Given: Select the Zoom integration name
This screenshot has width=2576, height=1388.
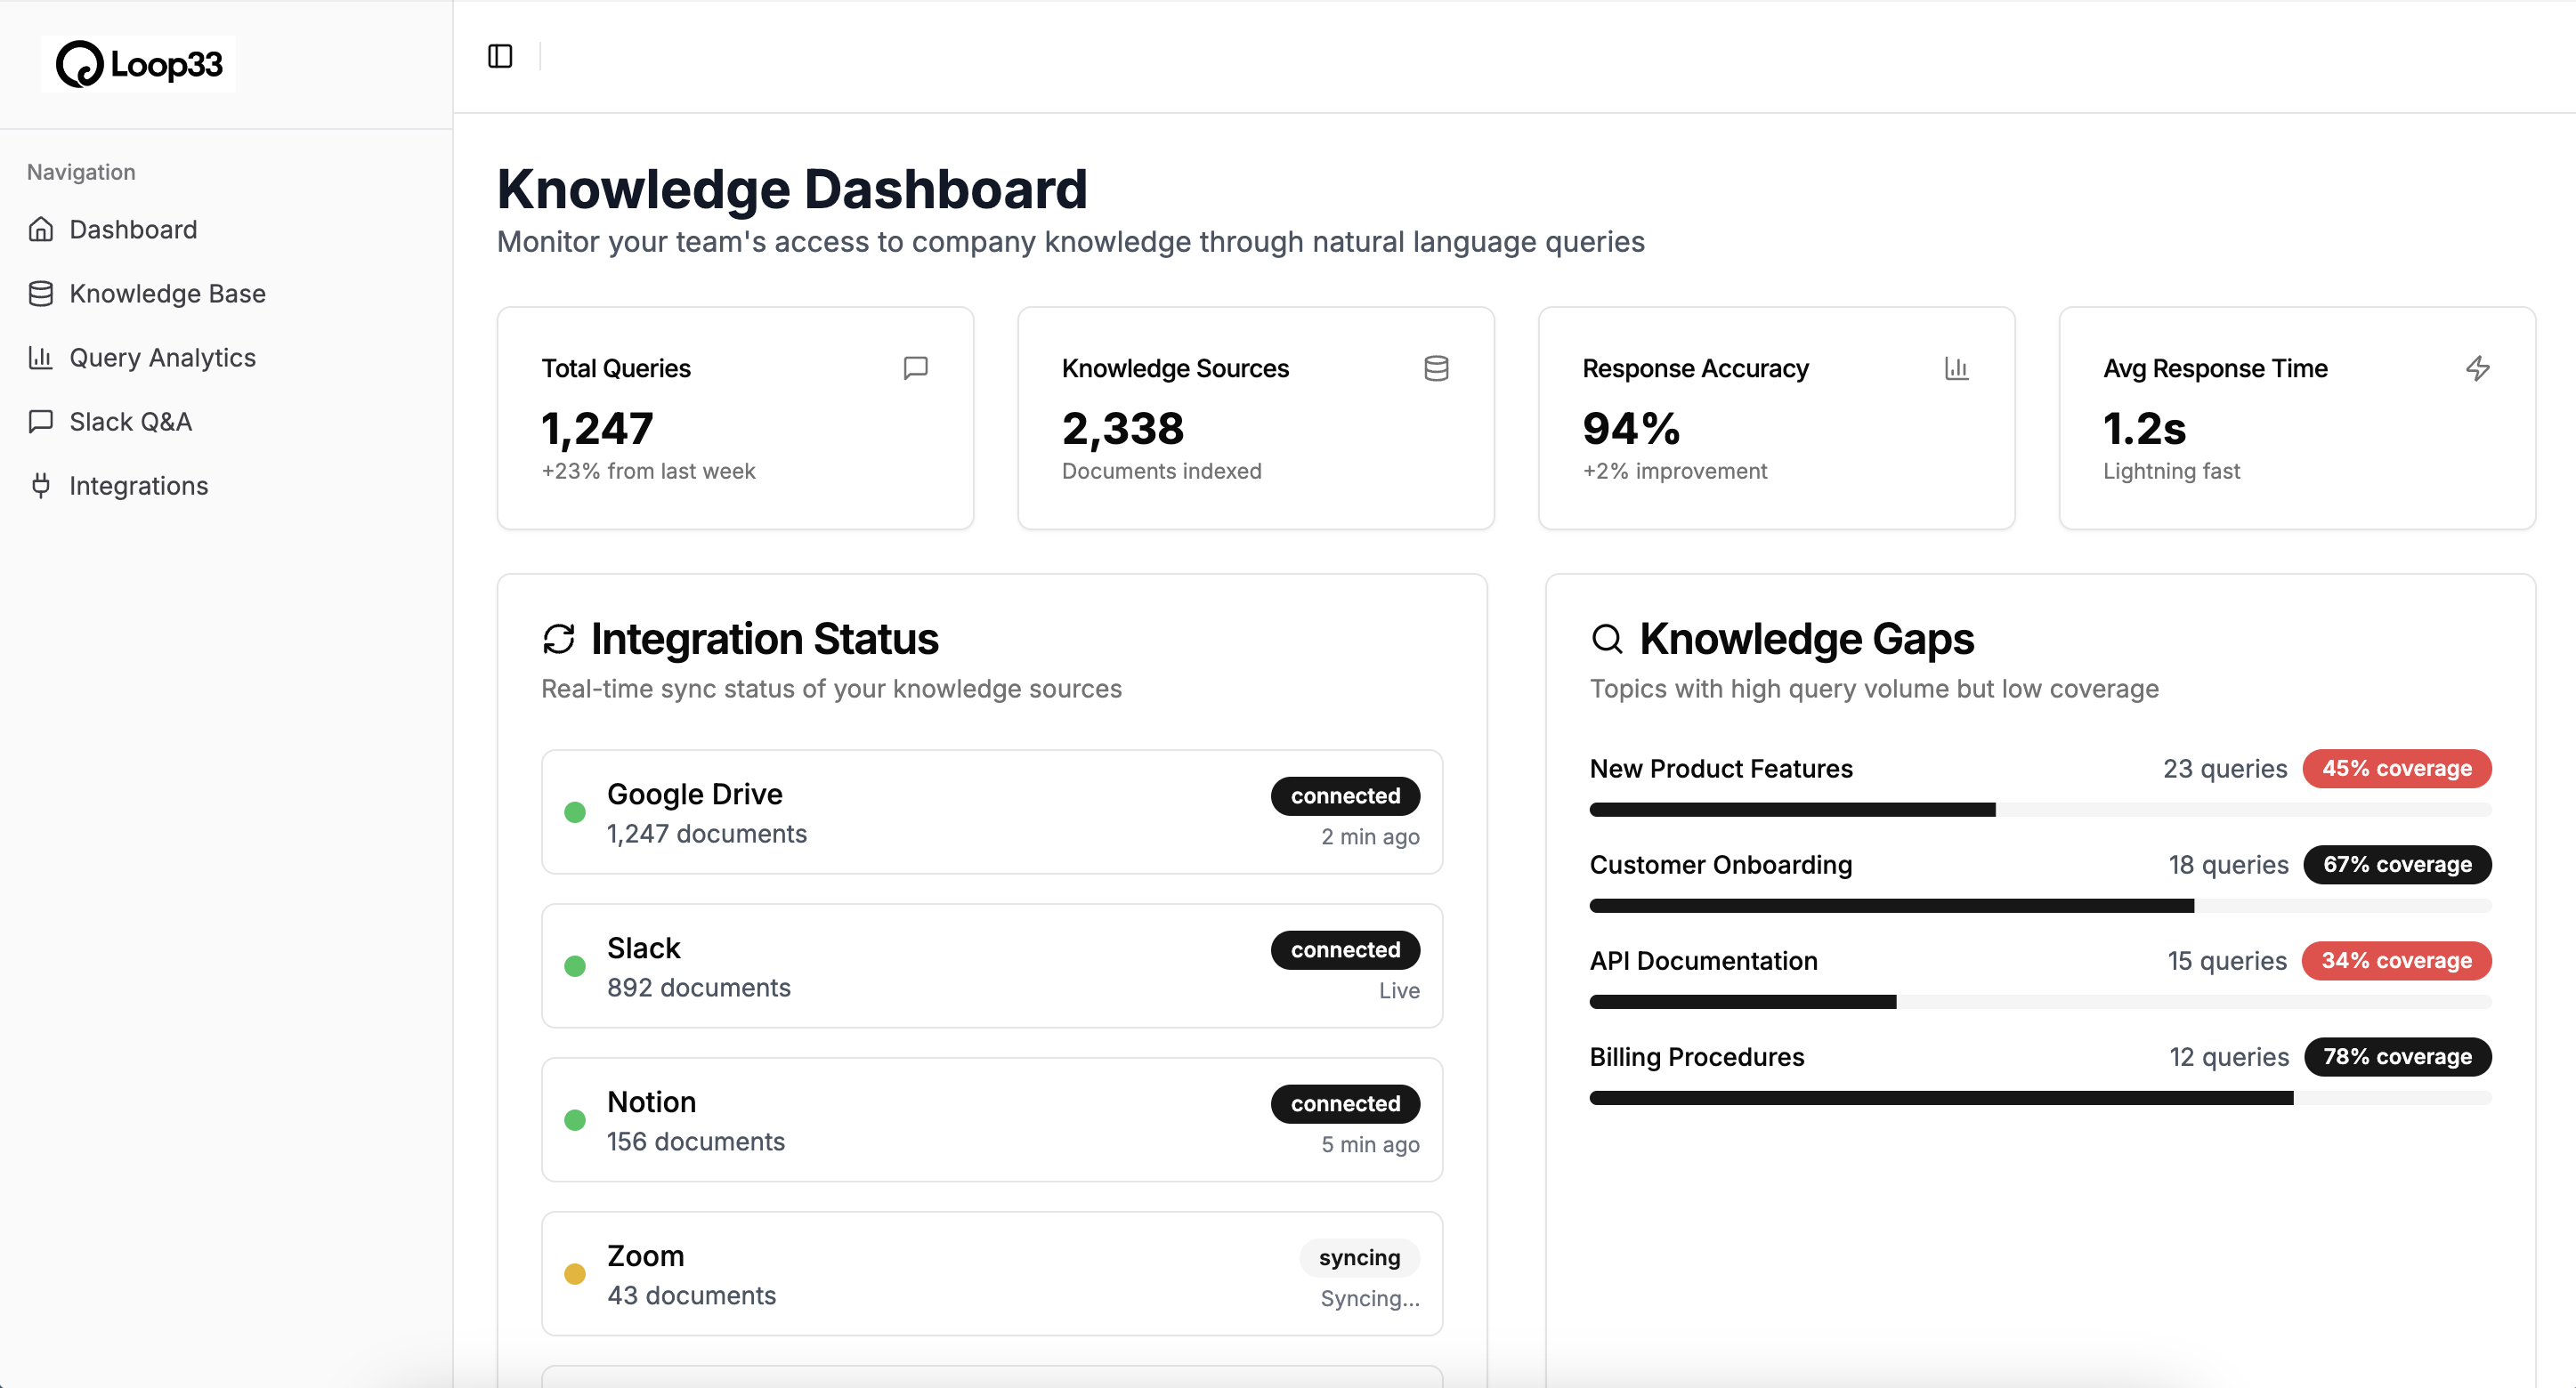Looking at the screenshot, I should click(645, 1256).
